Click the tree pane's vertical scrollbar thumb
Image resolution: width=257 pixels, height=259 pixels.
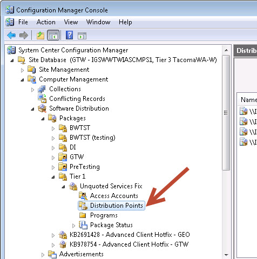point(226,113)
